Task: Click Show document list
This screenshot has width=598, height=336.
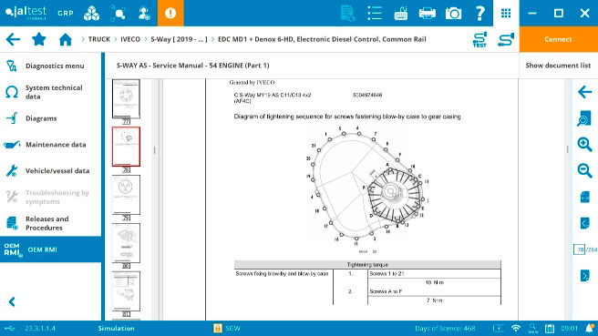Action: [558, 66]
